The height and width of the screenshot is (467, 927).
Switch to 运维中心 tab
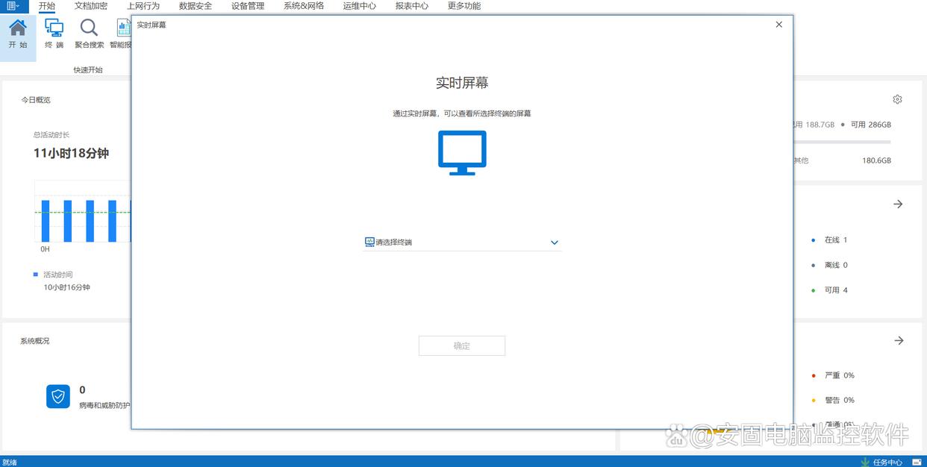pyautogui.click(x=360, y=6)
